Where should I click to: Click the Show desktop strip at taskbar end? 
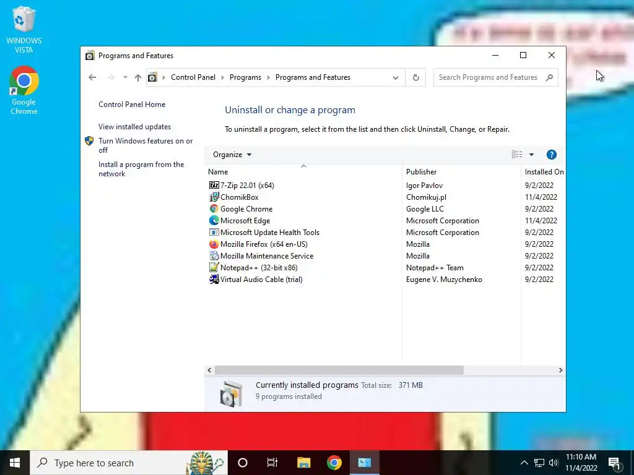pos(632,463)
